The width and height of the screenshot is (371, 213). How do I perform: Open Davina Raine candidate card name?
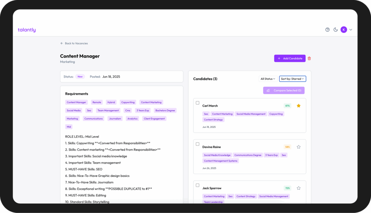point(212,147)
